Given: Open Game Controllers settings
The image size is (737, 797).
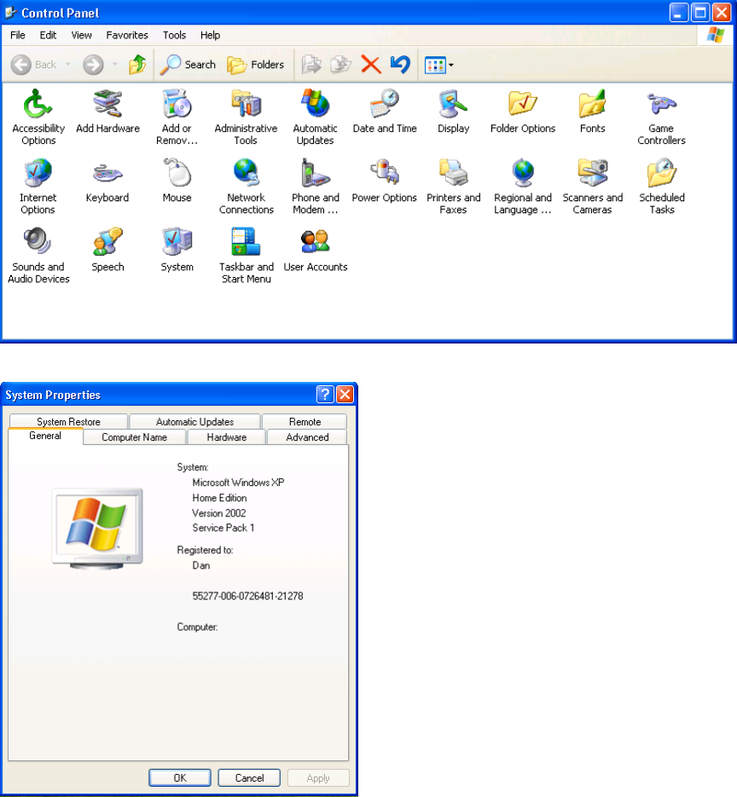Looking at the screenshot, I should coord(661,118).
